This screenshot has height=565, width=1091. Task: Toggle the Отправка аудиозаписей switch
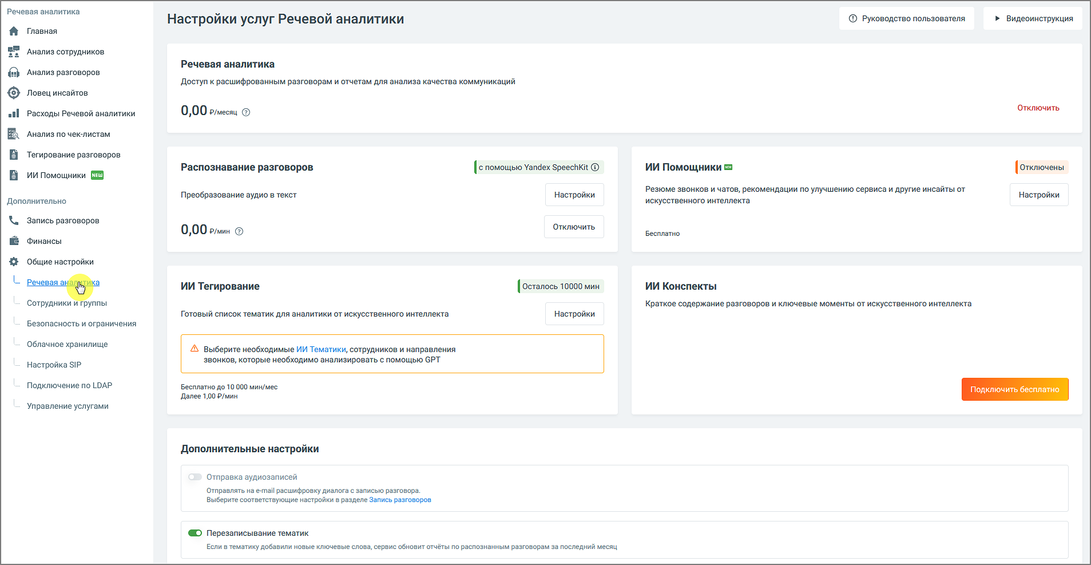tap(195, 477)
